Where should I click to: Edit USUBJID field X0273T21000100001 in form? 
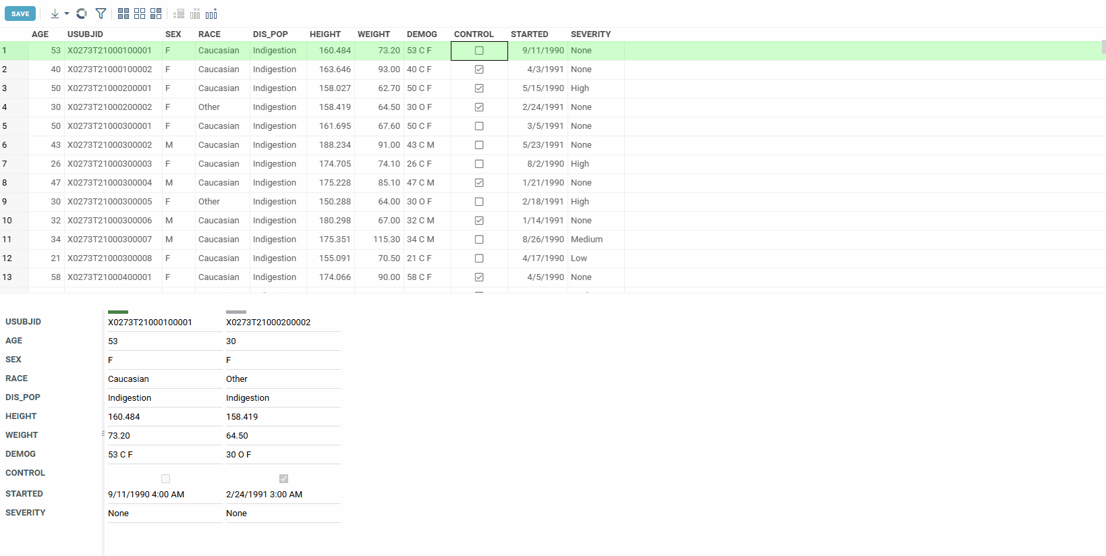tap(165, 323)
